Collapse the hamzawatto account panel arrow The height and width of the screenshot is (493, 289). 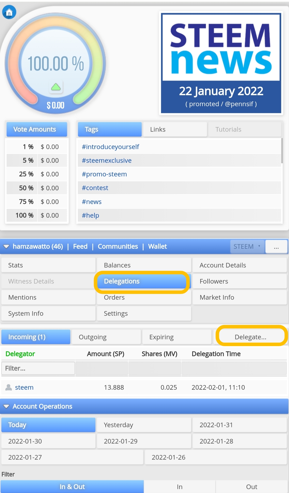(x=6, y=246)
